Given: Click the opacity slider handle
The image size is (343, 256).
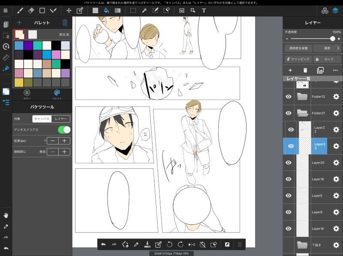Looking at the screenshot, I should [x=333, y=38].
